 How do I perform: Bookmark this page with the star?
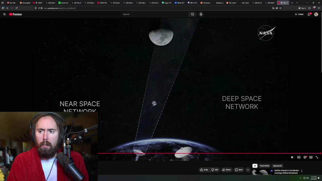pyautogui.click(x=280, y=8)
